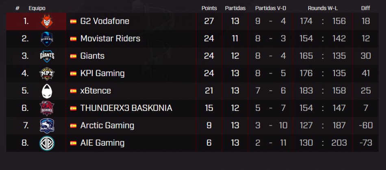Click the THUNDERX3 BASKONIA logo
The width and height of the screenshot is (386, 170).
point(47,108)
